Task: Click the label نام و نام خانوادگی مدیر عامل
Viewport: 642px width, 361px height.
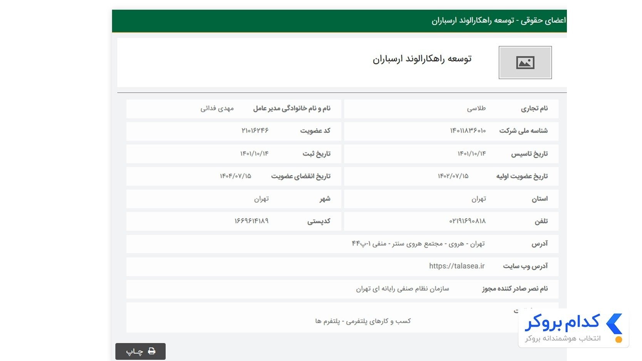Action: pyautogui.click(x=292, y=109)
